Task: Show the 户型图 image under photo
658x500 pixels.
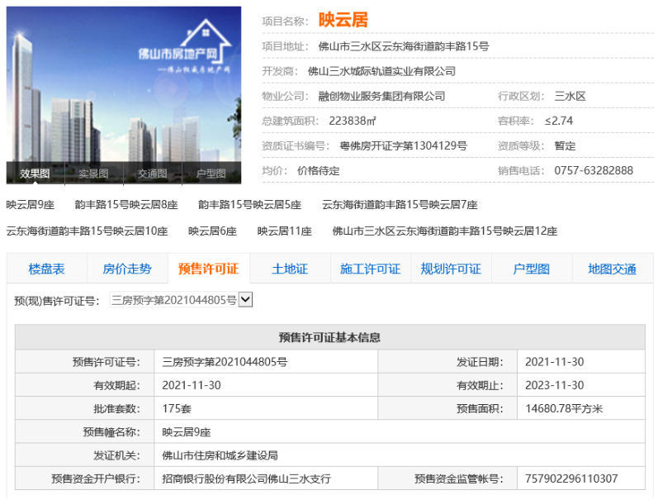Action: [211, 174]
